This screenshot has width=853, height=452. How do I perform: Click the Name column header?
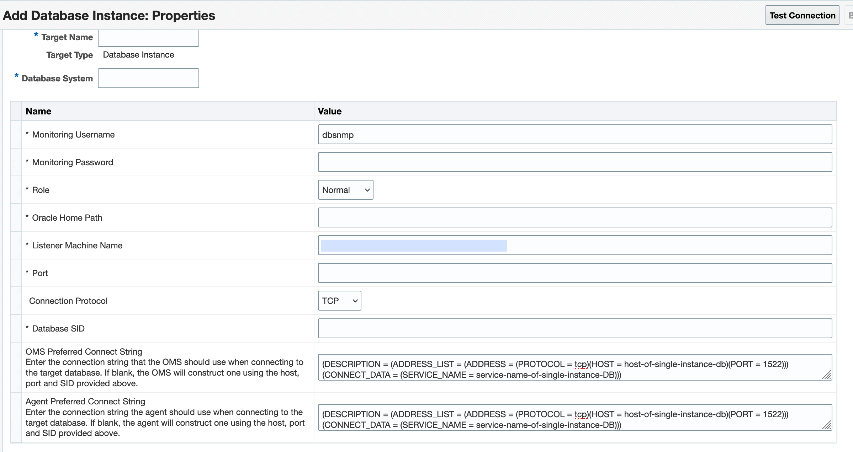click(x=38, y=111)
